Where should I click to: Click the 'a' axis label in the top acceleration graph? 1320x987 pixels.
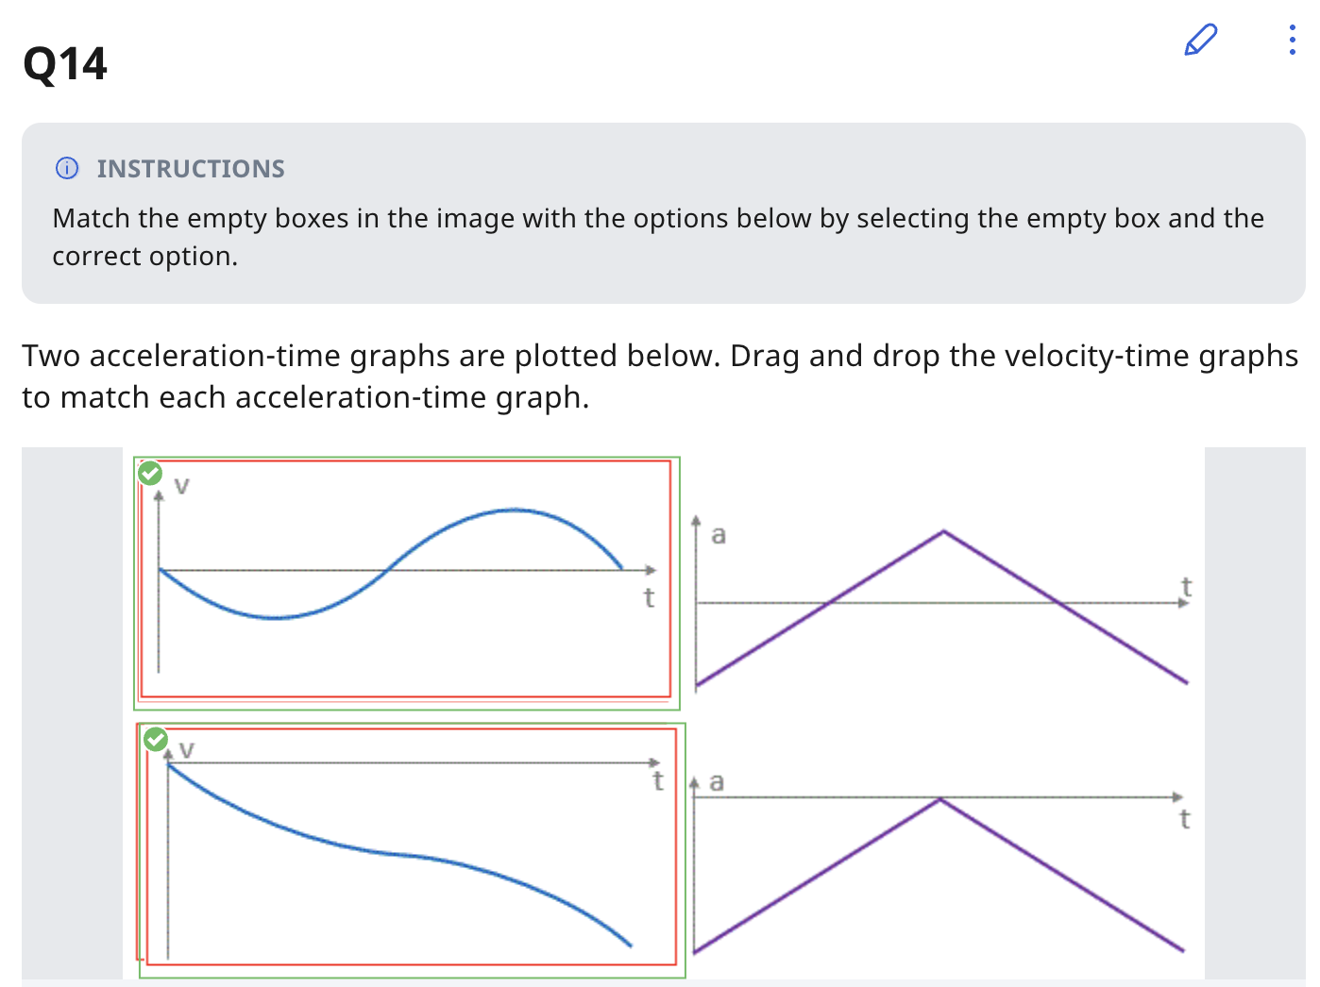pos(719,535)
